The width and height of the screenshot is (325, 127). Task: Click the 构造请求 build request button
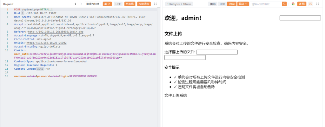(144, 4)
